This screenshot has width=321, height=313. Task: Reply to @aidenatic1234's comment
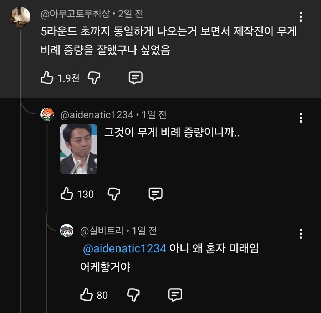click(155, 194)
